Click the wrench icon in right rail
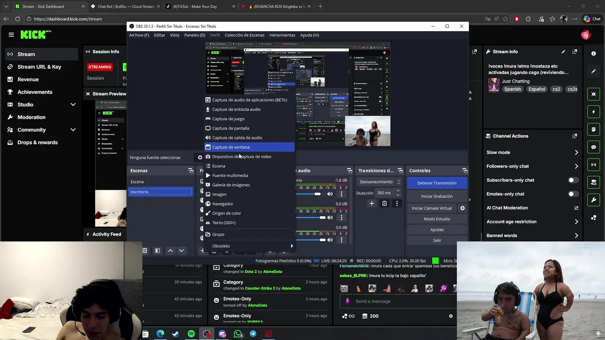Screen dimensions: 605x340 594,200
